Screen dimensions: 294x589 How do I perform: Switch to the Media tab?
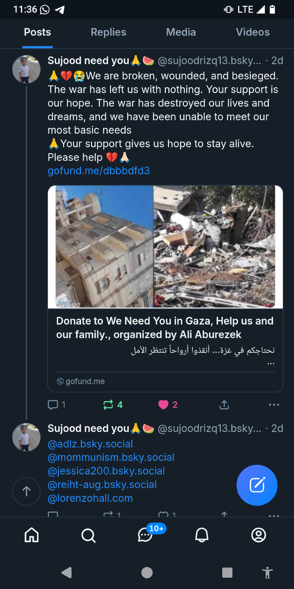click(181, 32)
